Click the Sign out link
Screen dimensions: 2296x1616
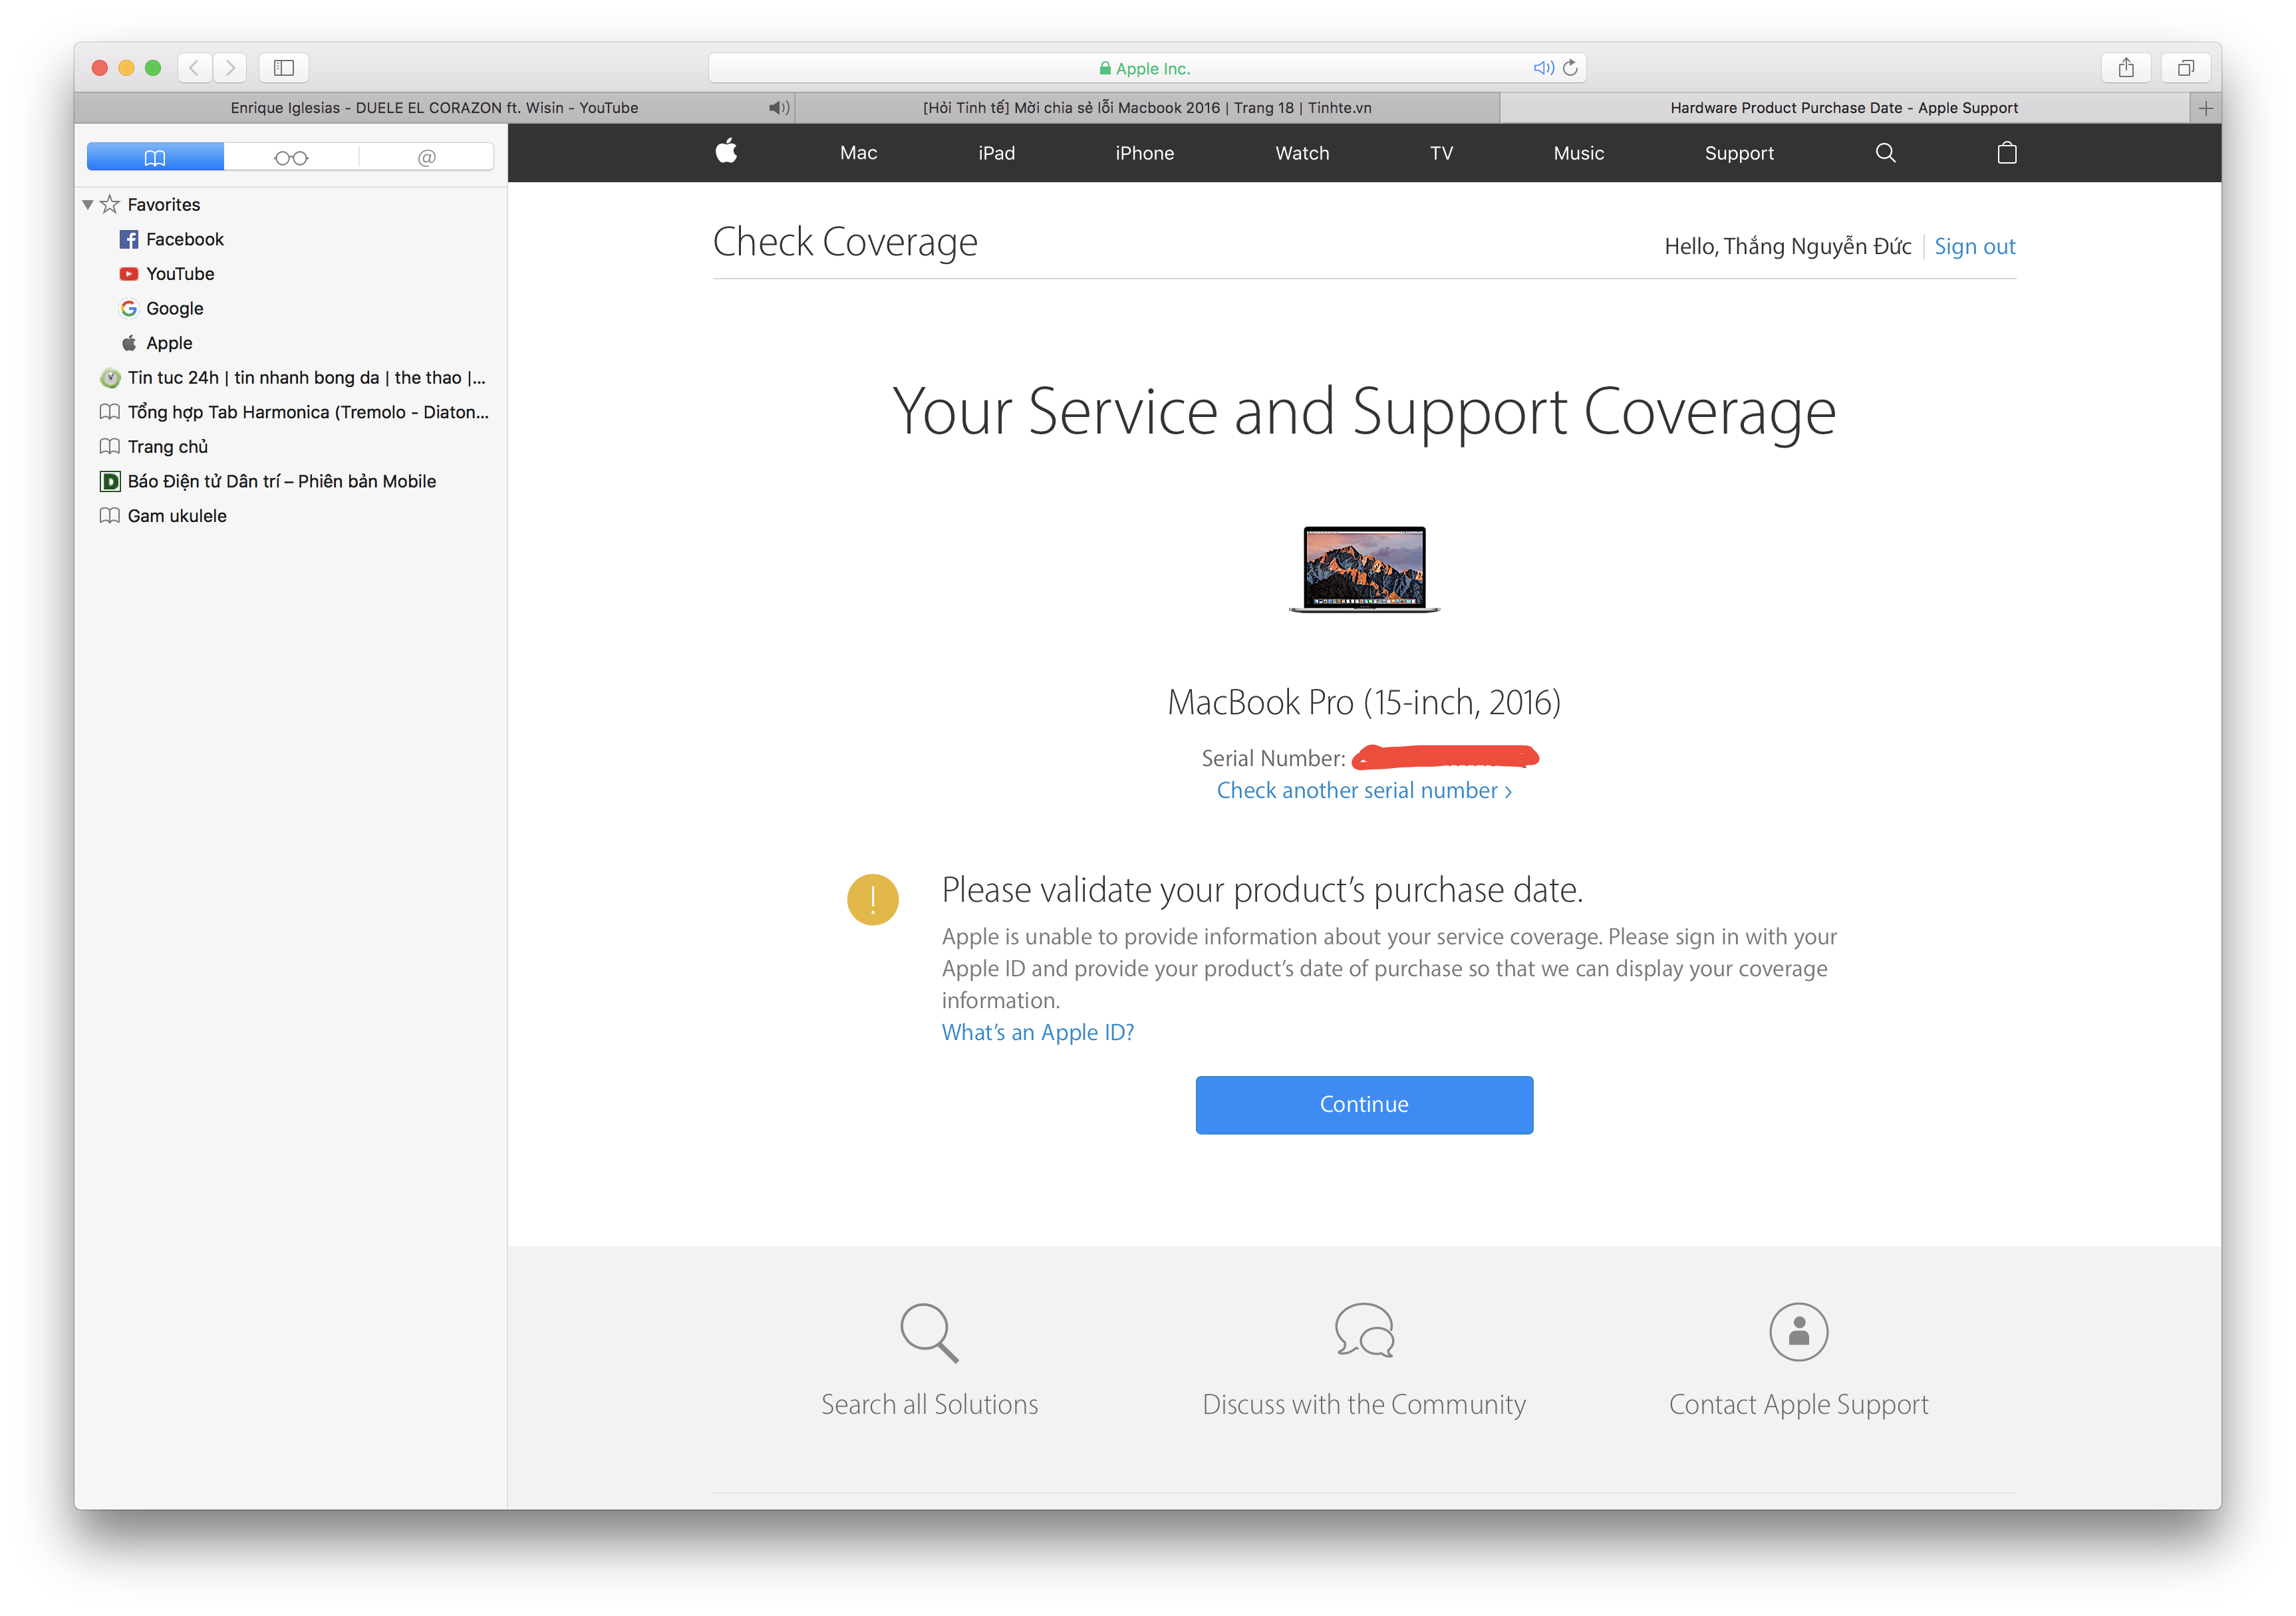pyautogui.click(x=1974, y=246)
